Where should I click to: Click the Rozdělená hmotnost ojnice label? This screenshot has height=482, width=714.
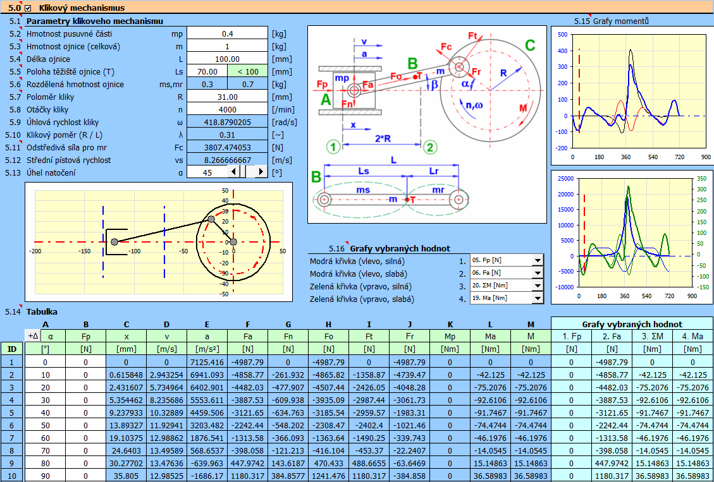tap(75, 84)
